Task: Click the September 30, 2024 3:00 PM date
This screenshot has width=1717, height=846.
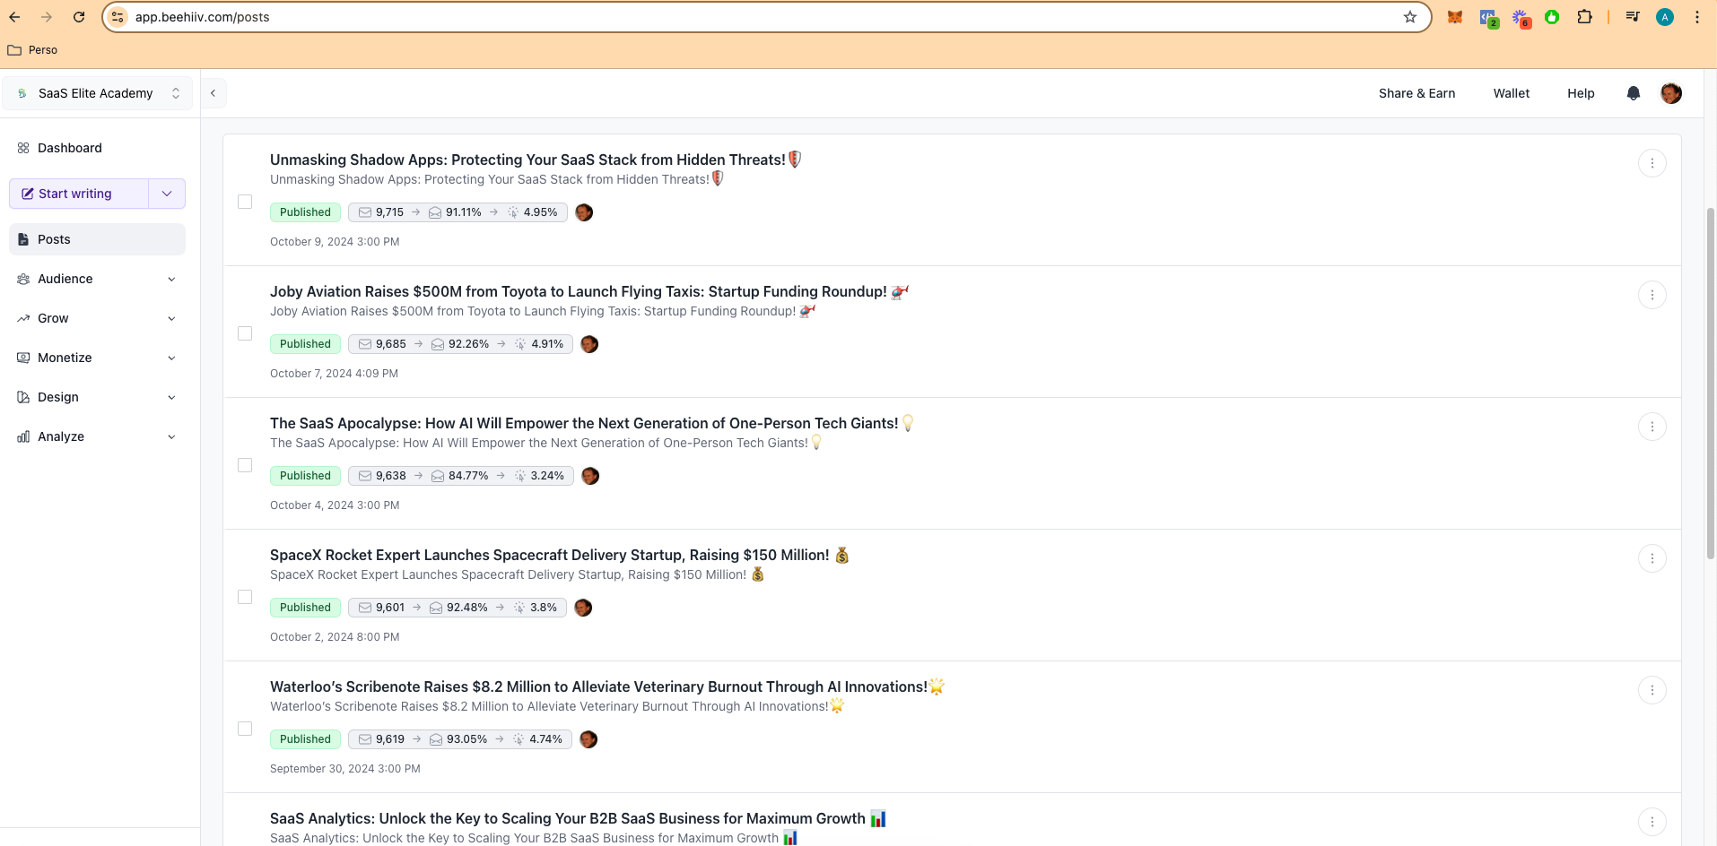Action: pyautogui.click(x=345, y=769)
